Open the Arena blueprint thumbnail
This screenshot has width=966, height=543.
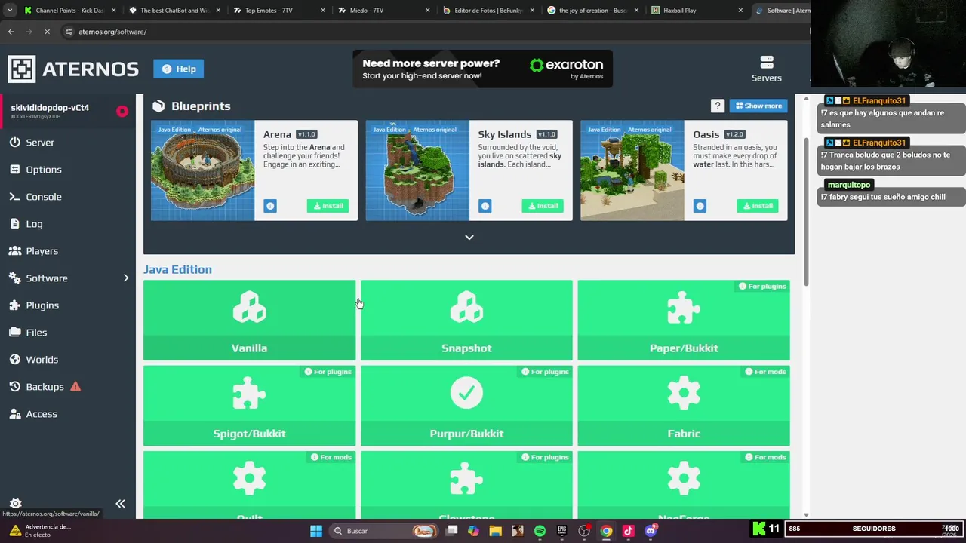click(x=202, y=170)
